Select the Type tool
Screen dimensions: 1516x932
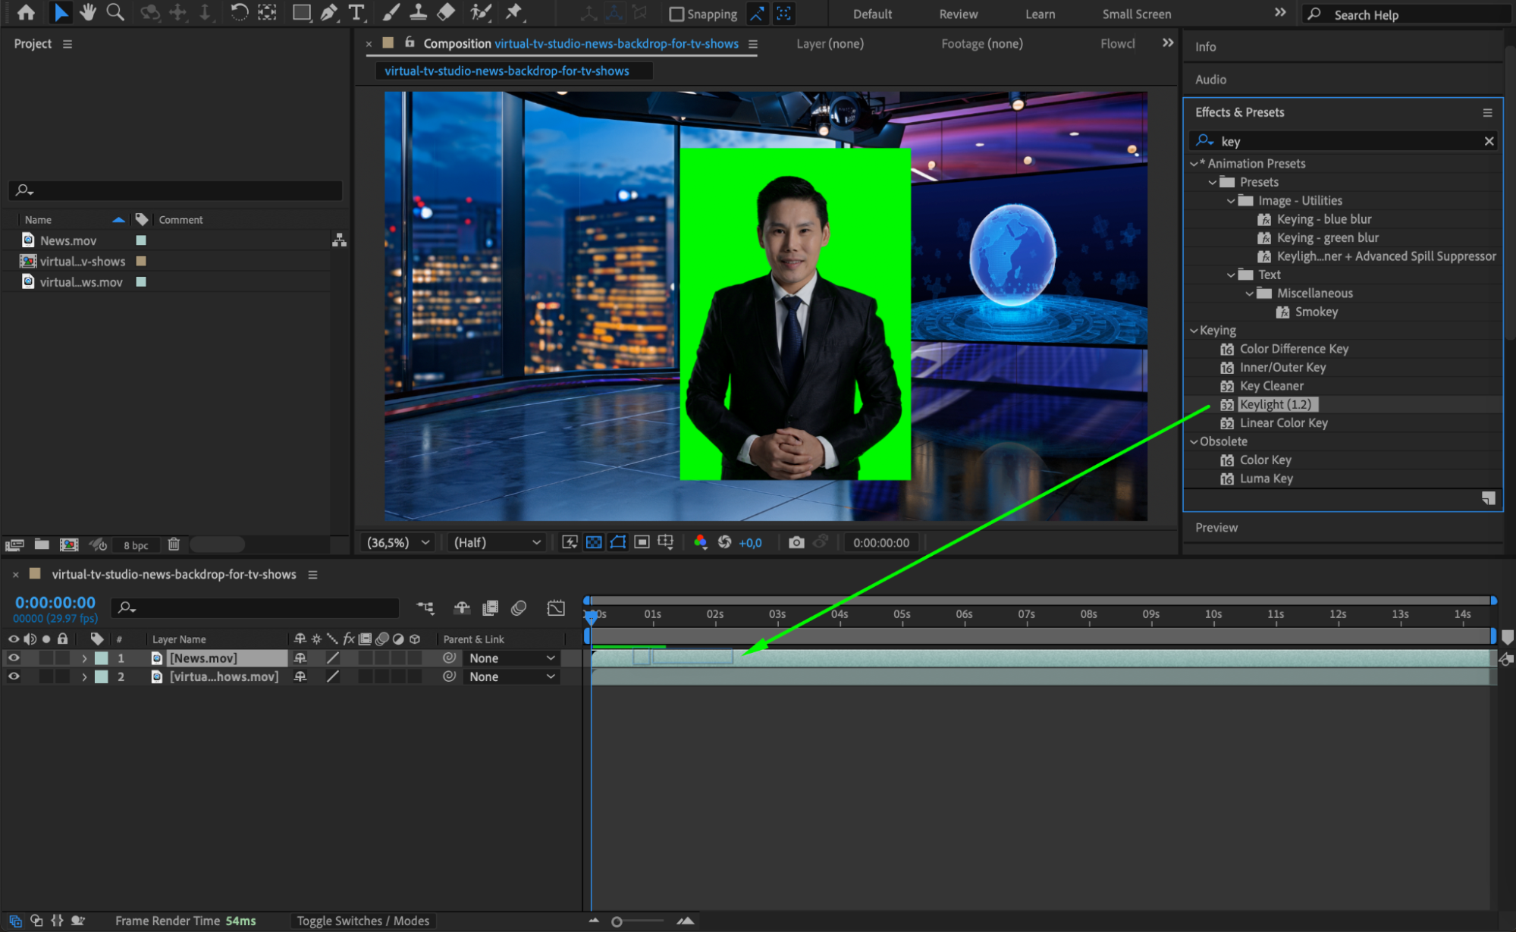click(356, 12)
